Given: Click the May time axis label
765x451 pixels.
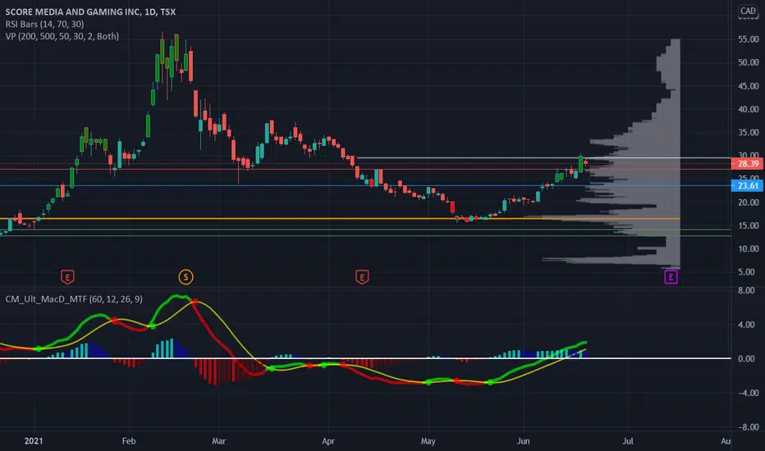Looking at the screenshot, I should [428, 441].
